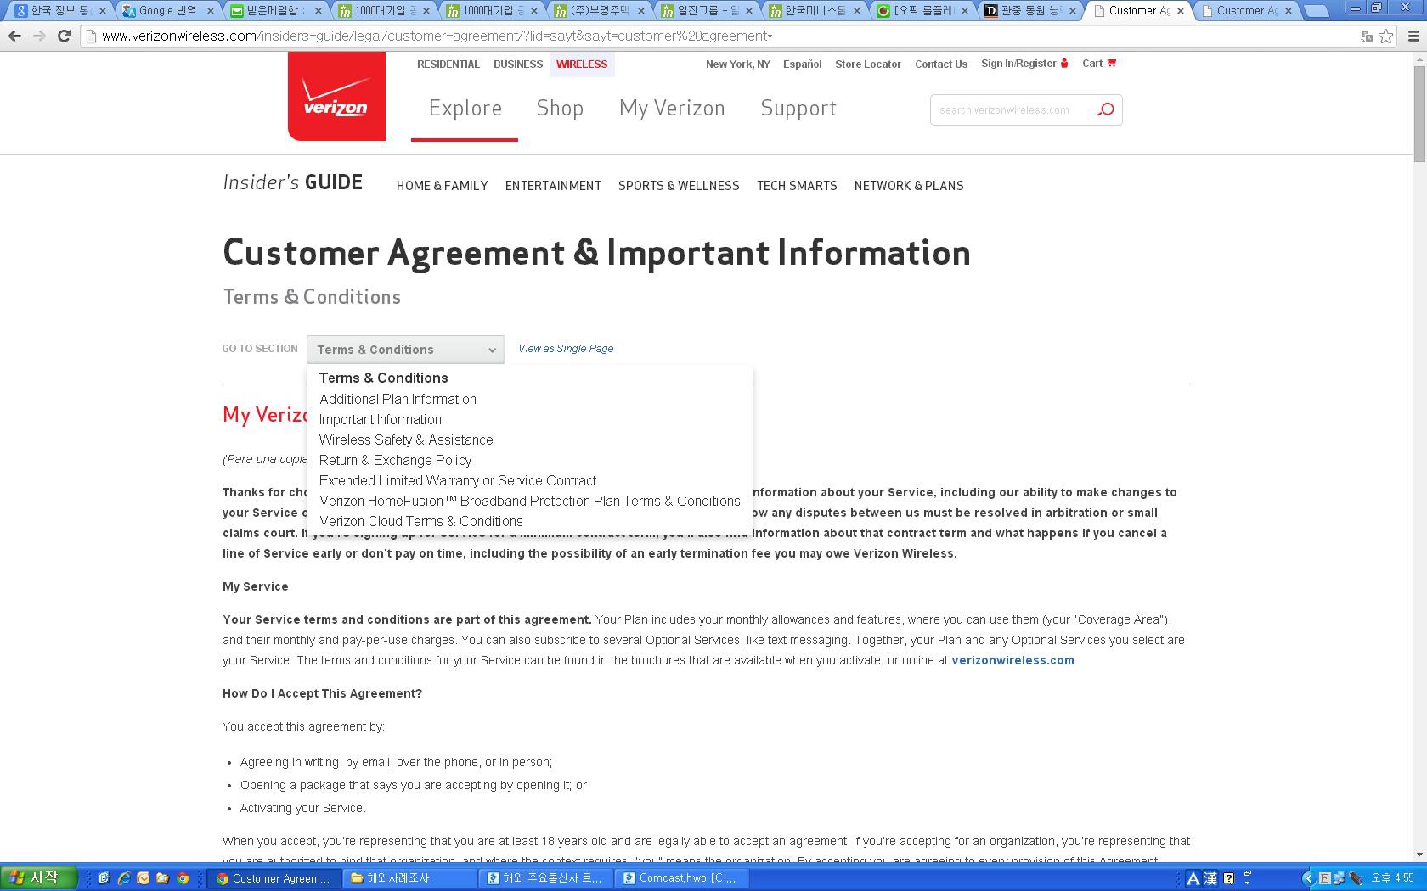Open the Shop navigation item
Screen dimensions: 1427x891
click(x=560, y=109)
